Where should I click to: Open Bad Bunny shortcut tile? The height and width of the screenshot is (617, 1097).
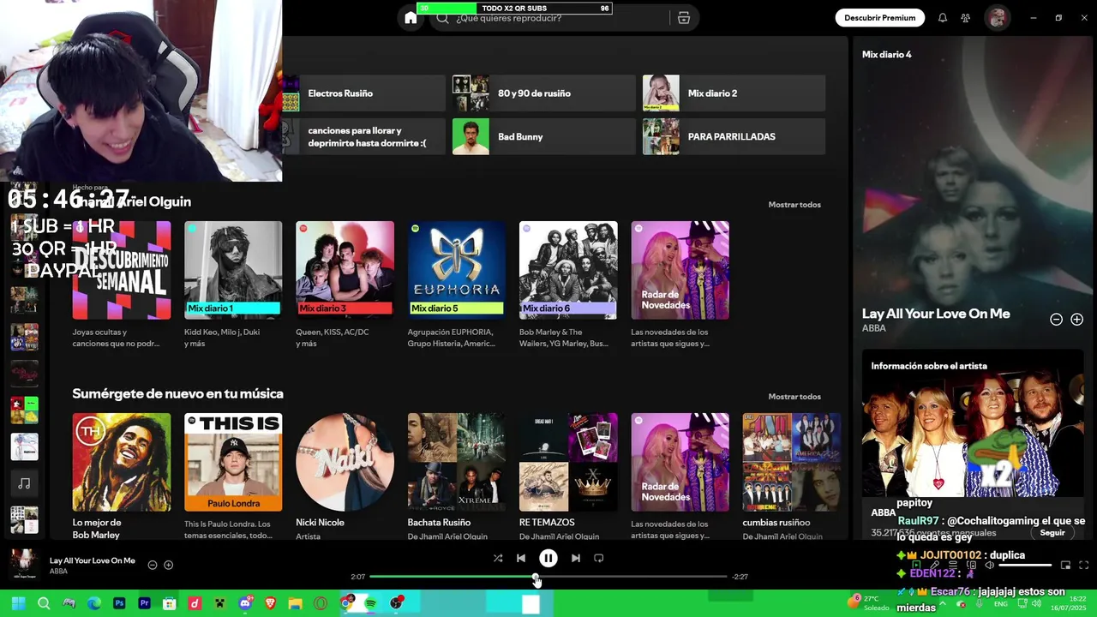(543, 137)
